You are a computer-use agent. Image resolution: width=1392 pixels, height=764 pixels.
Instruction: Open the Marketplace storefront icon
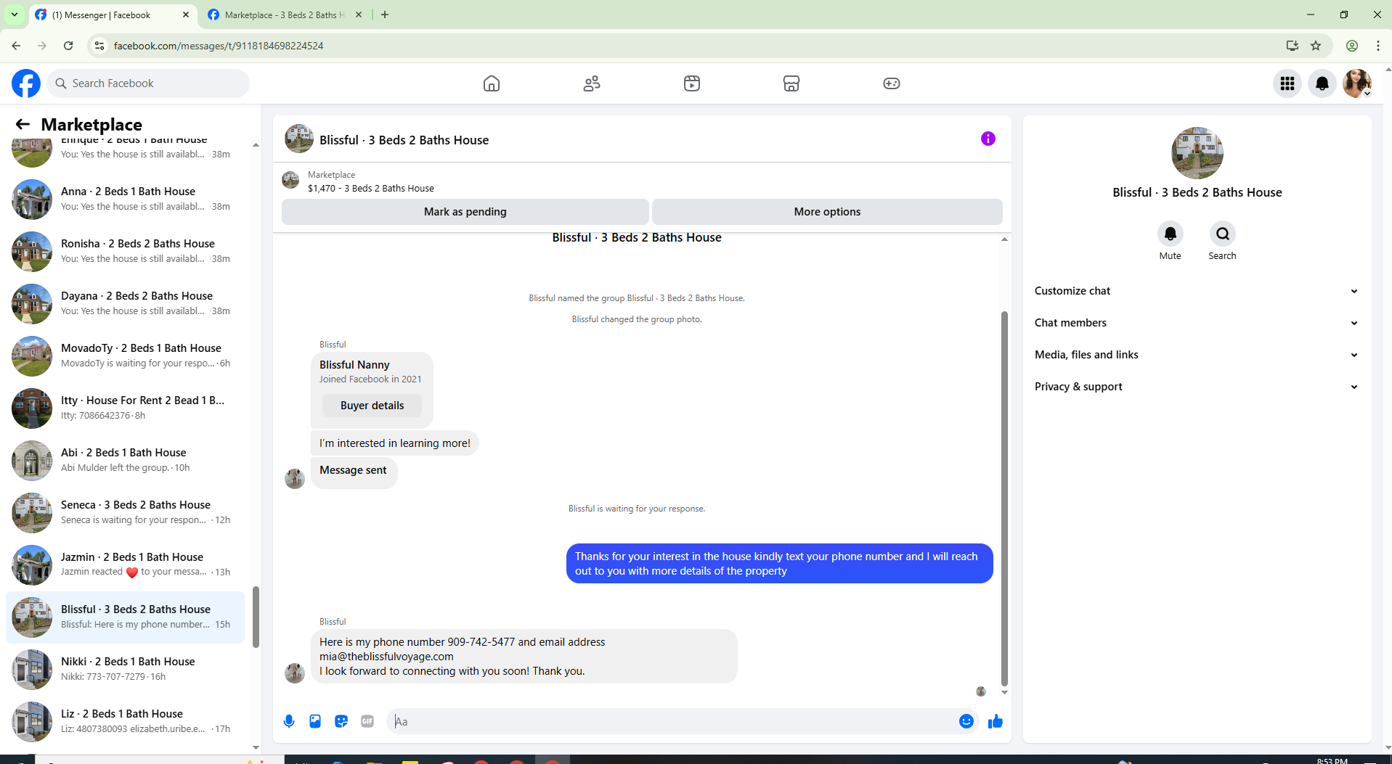[791, 83]
